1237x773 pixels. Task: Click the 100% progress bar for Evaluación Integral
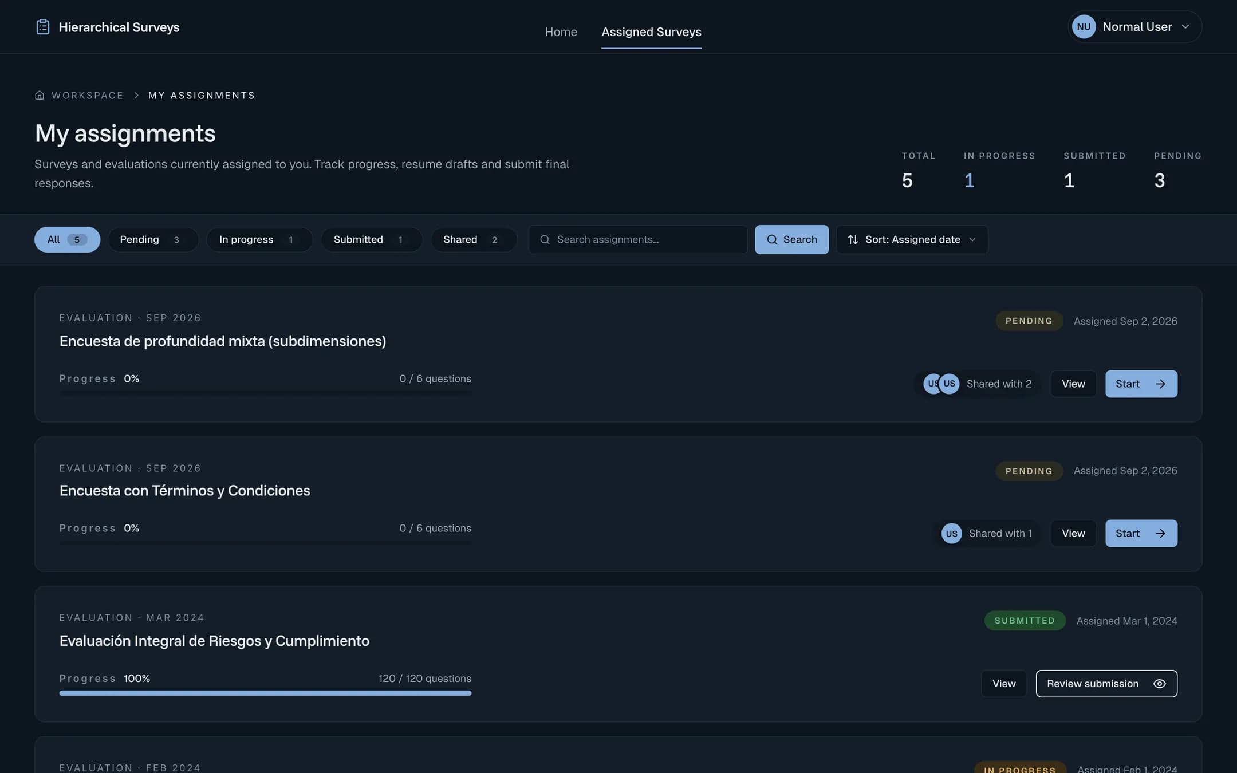[x=265, y=693]
